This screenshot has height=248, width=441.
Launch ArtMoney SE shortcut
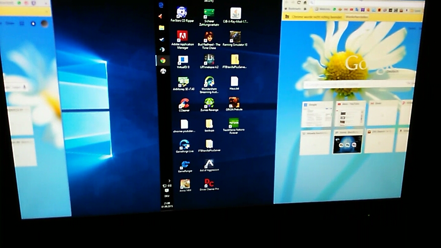pos(183,84)
